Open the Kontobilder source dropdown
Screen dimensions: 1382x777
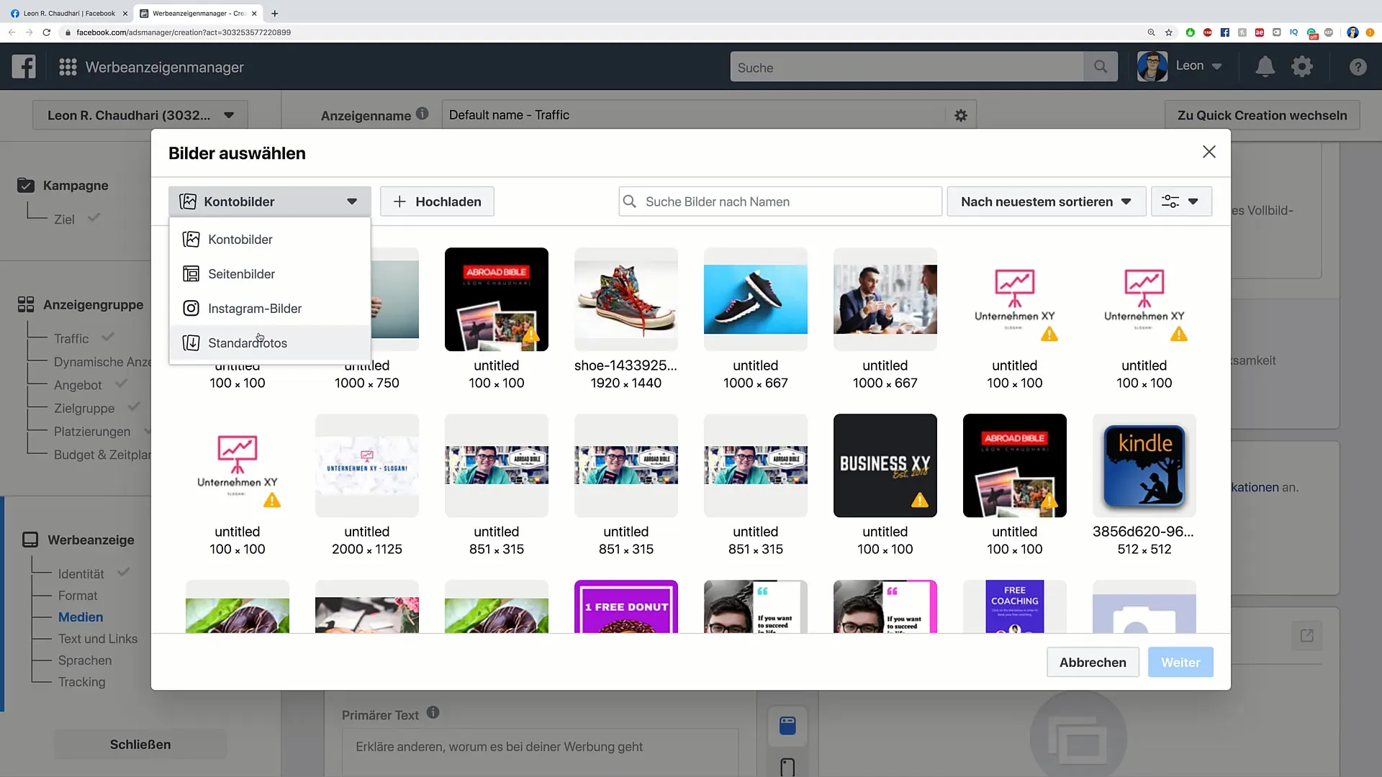(x=270, y=201)
